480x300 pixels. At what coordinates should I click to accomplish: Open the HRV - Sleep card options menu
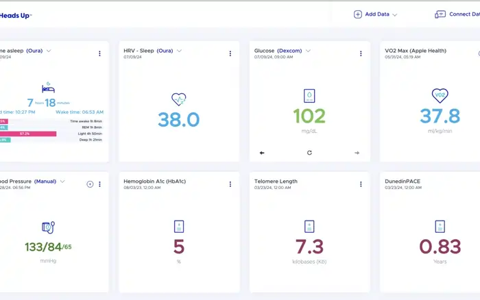(230, 53)
